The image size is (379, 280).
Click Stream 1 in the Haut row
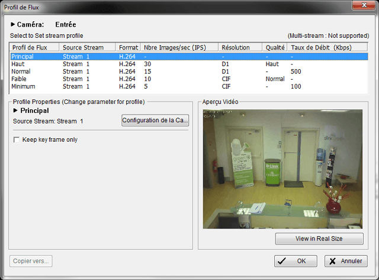coord(76,64)
